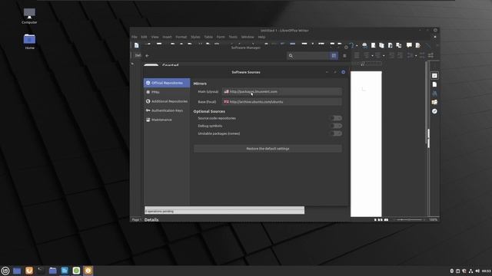492x276 pixels.
Task: Open the Writer sidebar Properties deck
Action: 434,76
